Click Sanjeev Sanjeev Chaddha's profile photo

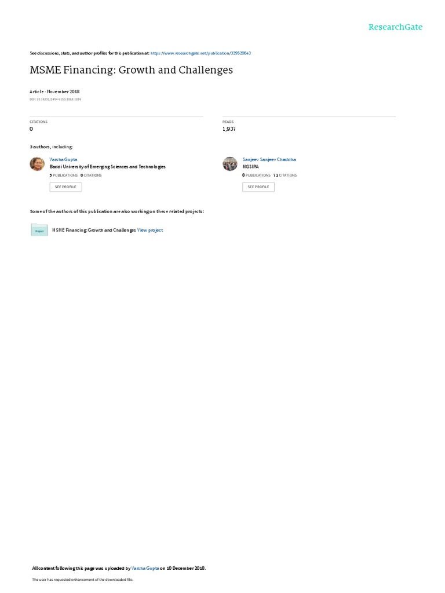[x=229, y=164]
